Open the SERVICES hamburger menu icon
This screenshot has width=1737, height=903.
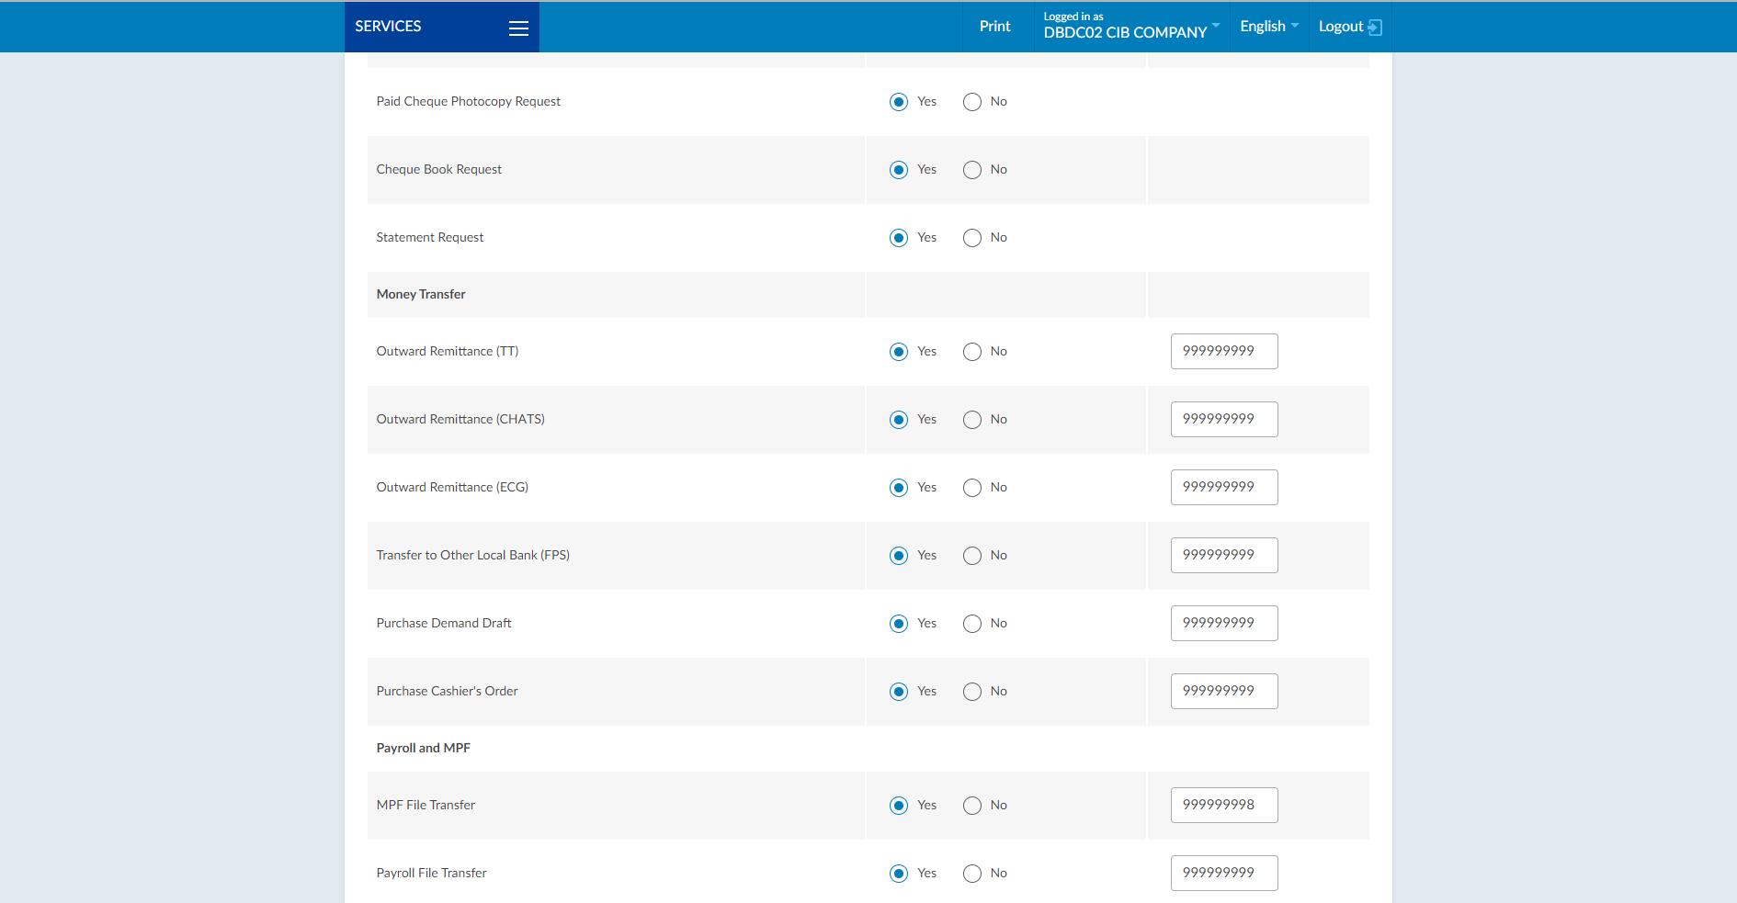point(518,28)
